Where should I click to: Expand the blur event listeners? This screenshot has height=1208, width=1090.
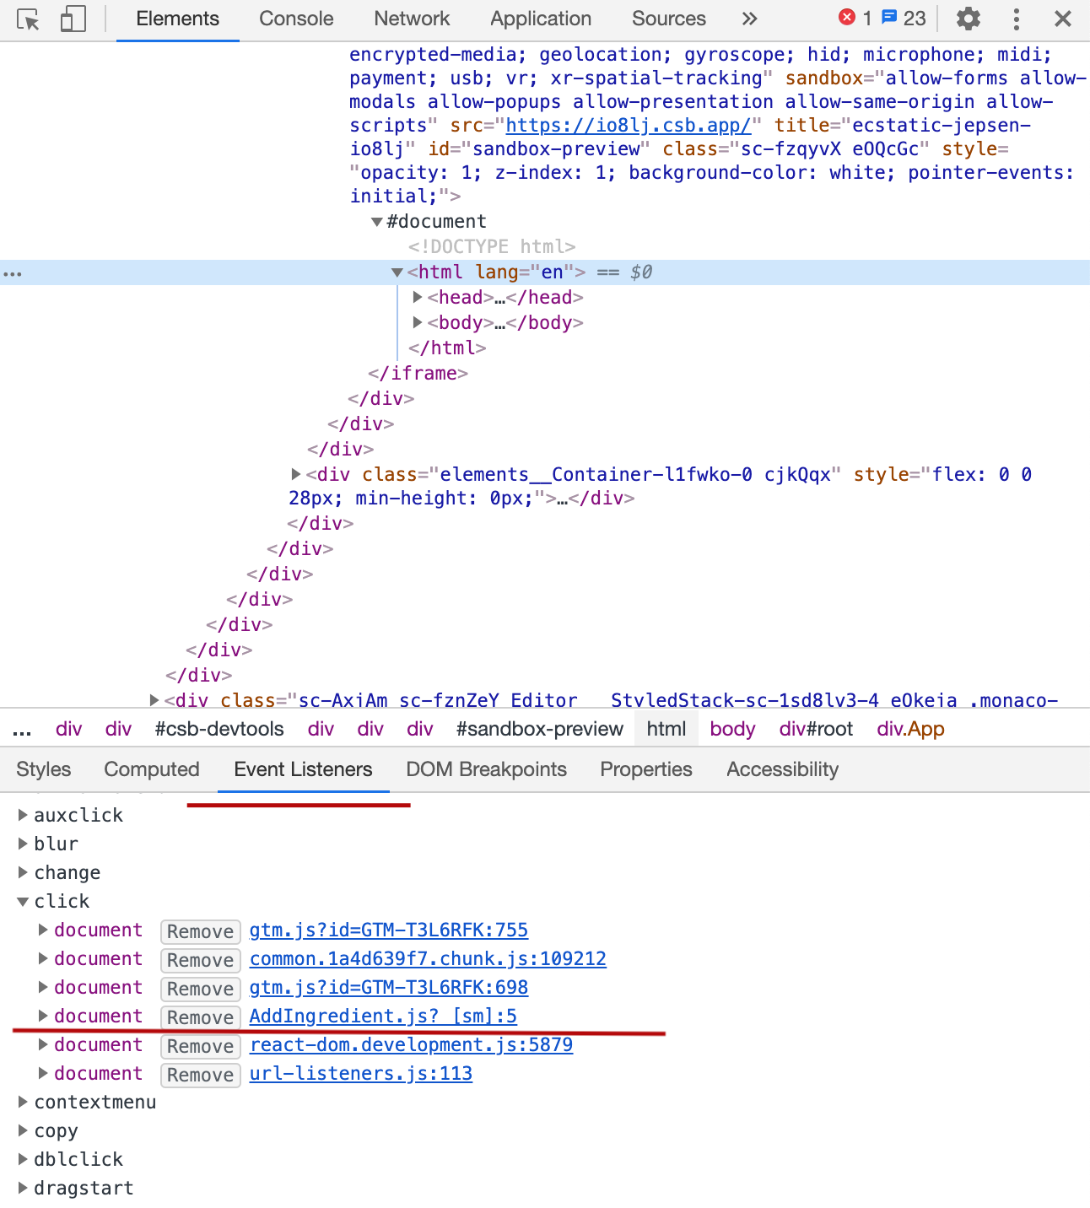[x=23, y=844]
